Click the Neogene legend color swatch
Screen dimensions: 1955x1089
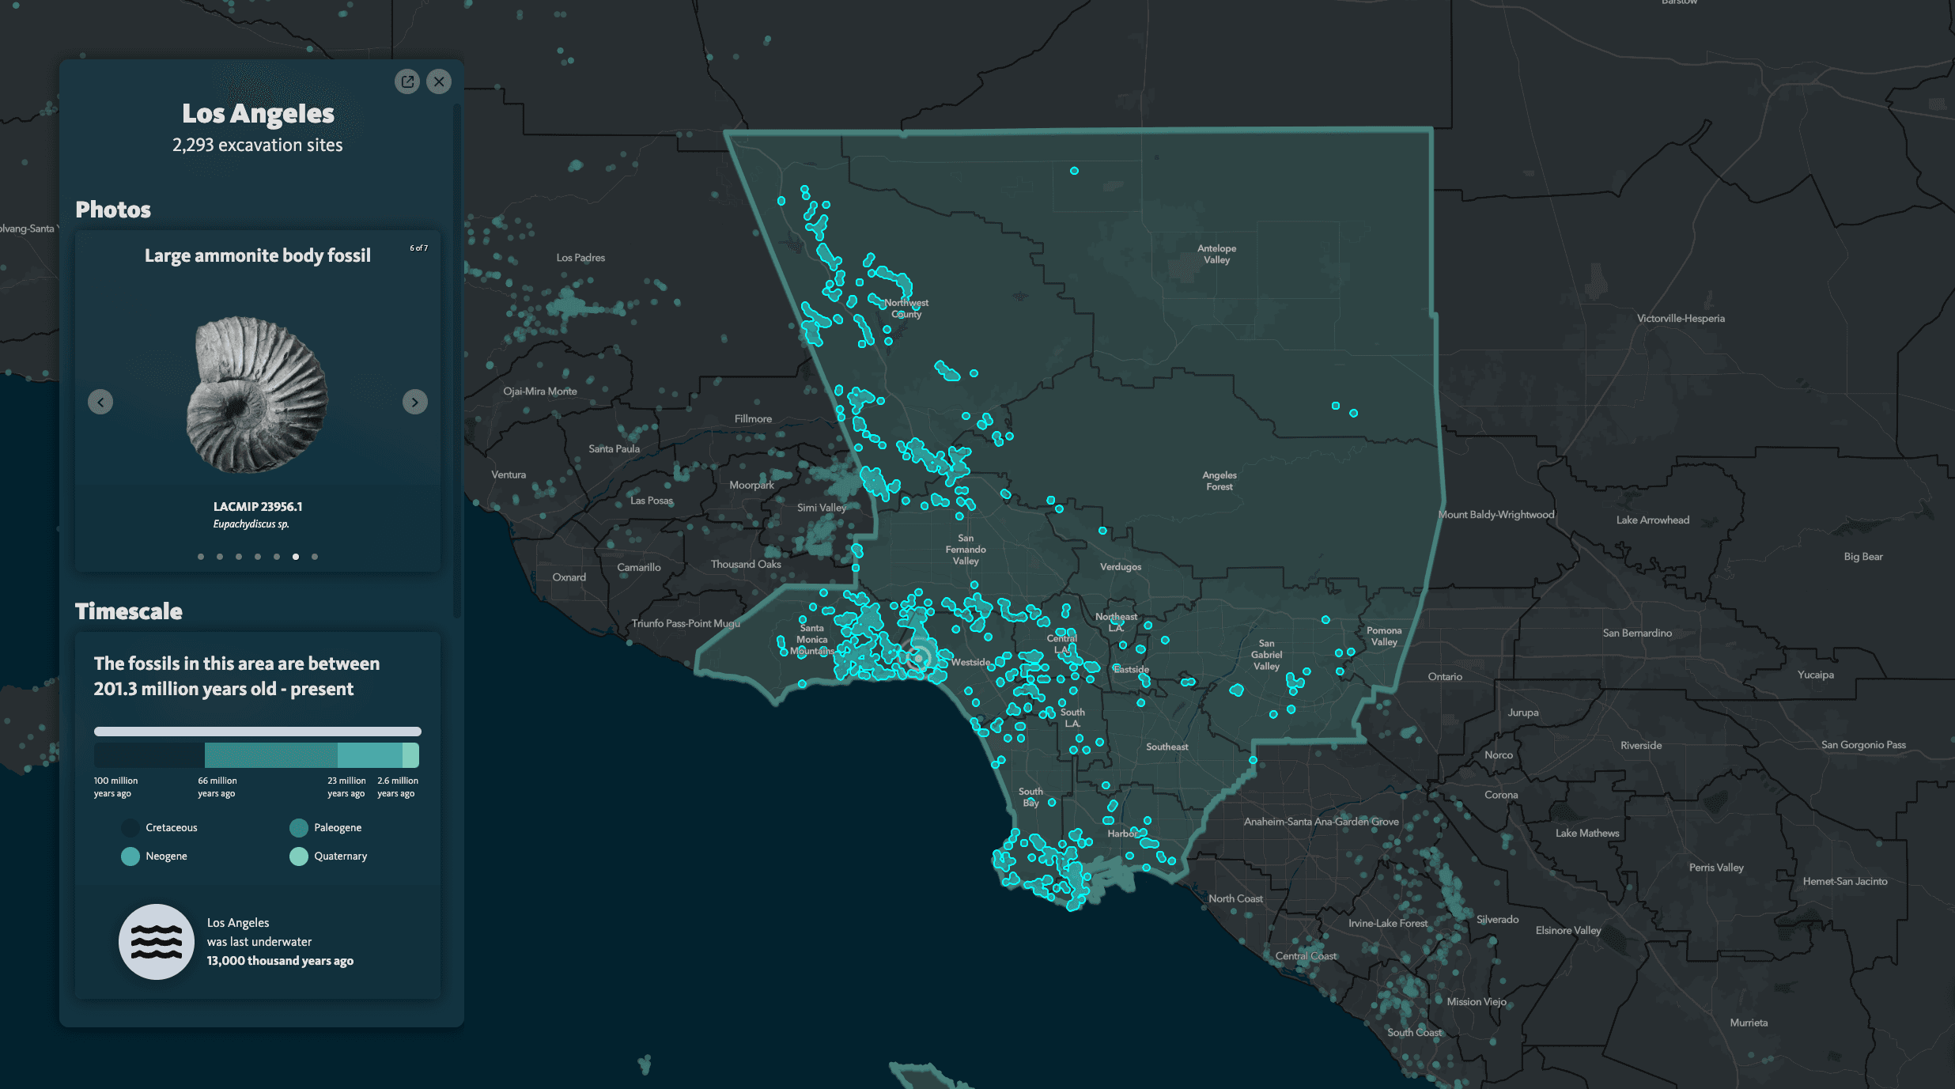coord(130,856)
